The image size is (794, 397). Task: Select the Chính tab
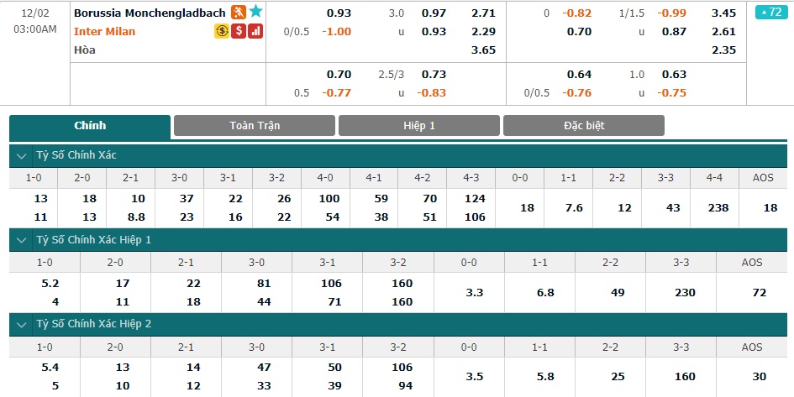click(90, 127)
